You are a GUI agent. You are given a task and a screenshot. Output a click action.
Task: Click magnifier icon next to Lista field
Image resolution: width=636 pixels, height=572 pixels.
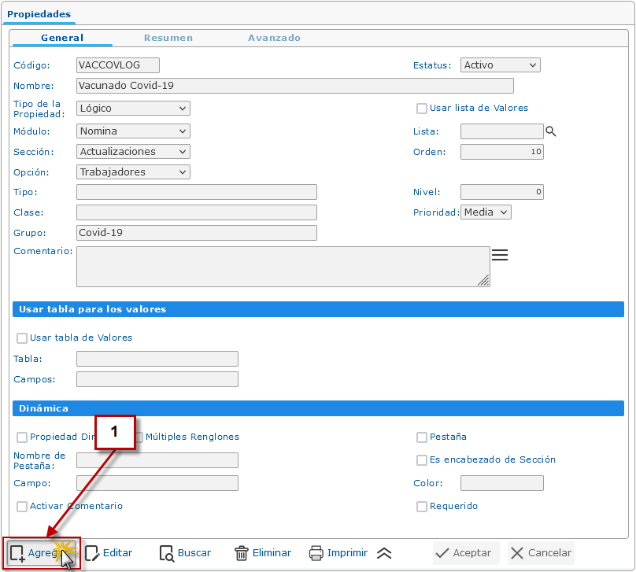tap(551, 131)
